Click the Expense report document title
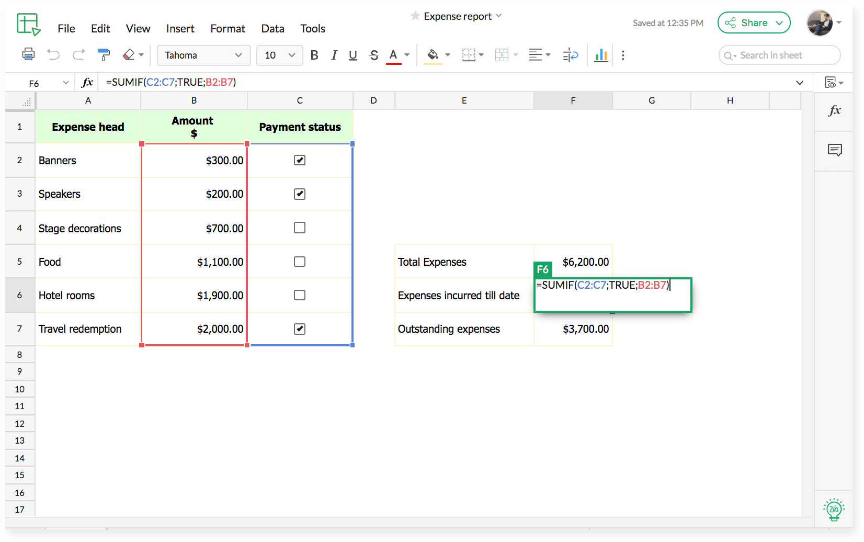This screenshot has height=542, width=864. [457, 16]
